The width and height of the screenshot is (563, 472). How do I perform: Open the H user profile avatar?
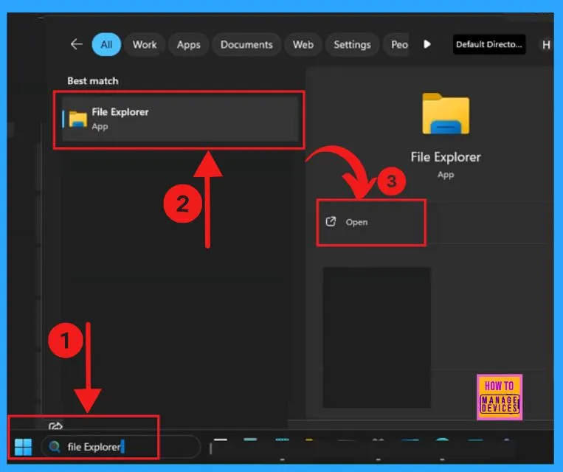click(546, 45)
